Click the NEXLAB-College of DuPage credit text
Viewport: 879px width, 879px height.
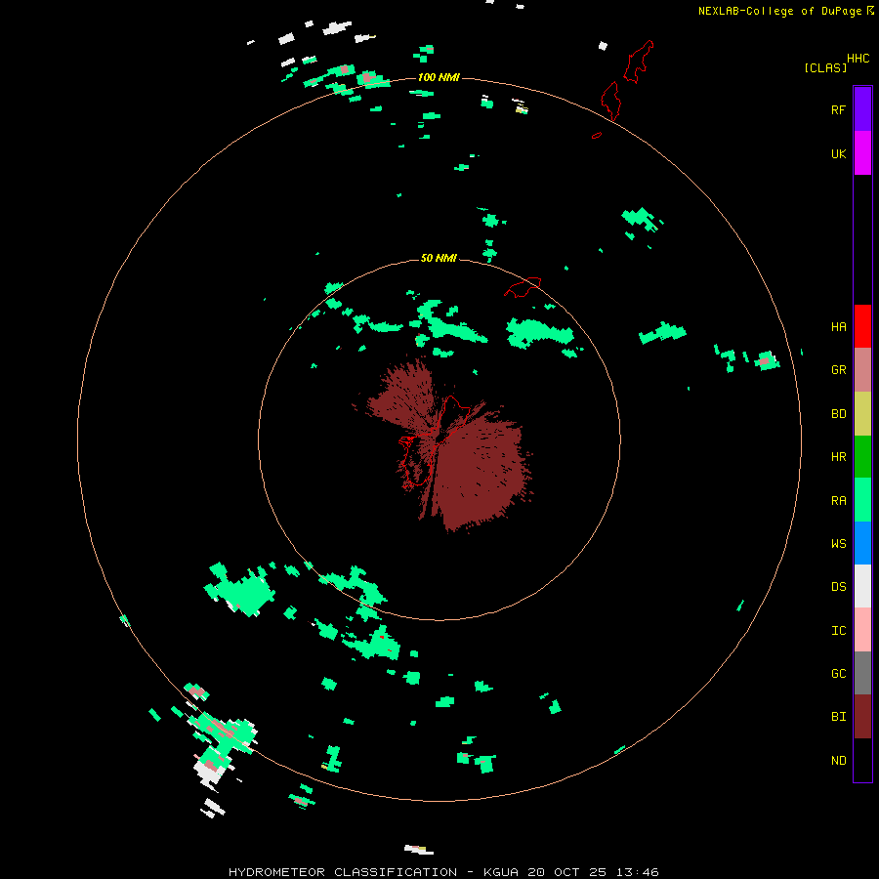pos(781,11)
